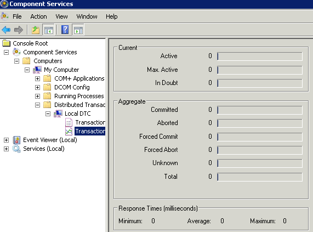Toggle the Show/Hide Action Pane icon
Screen dimensions: 313x232
pos(78,30)
